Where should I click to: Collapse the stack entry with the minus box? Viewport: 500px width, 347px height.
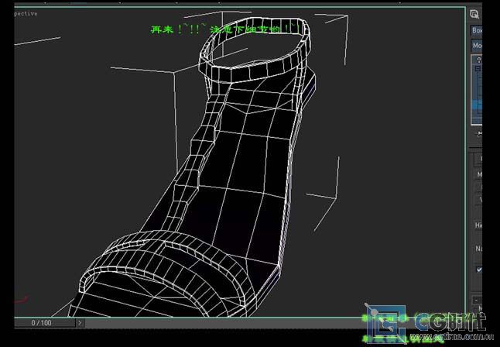[478, 69]
